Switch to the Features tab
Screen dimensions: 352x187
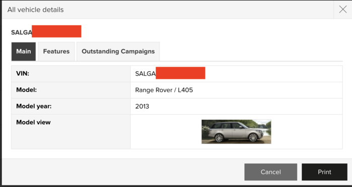click(56, 51)
